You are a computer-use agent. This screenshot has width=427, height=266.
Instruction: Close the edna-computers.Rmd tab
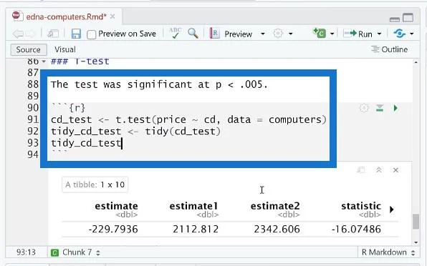coord(112,17)
